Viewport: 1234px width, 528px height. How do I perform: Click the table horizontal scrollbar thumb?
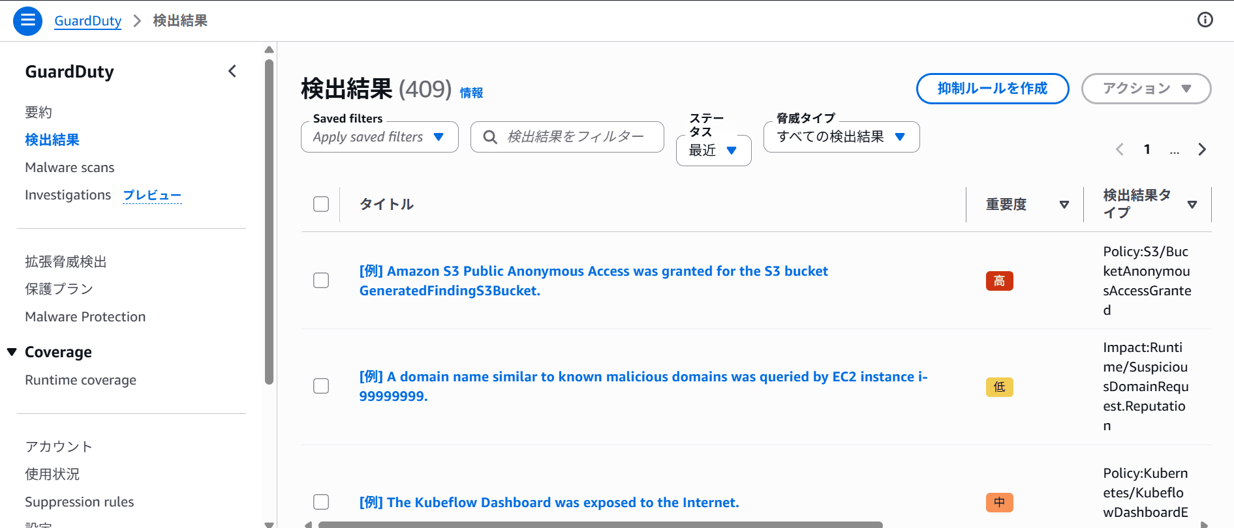point(600,525)
